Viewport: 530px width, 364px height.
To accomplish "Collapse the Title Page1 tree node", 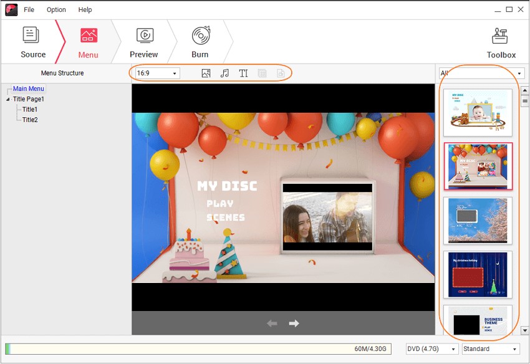I will (8, 99).
